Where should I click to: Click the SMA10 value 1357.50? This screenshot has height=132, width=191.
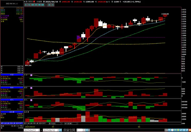pos(19,10)
